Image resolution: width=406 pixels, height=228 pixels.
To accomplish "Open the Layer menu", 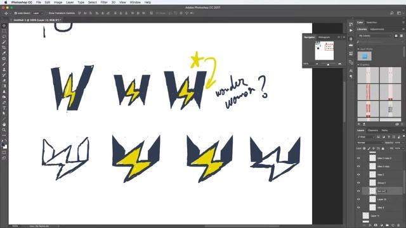I will [70, 3].
